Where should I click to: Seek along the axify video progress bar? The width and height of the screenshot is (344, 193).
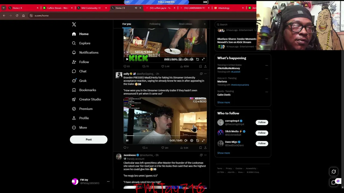[x=165, y=136]
